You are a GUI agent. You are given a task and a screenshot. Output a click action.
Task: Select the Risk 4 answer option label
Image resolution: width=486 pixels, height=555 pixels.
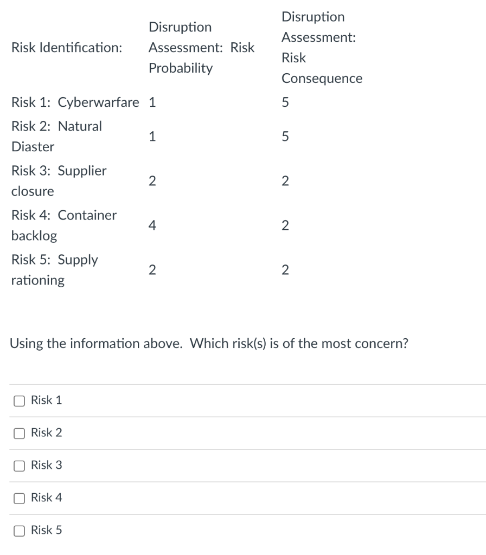click(47, 498)
